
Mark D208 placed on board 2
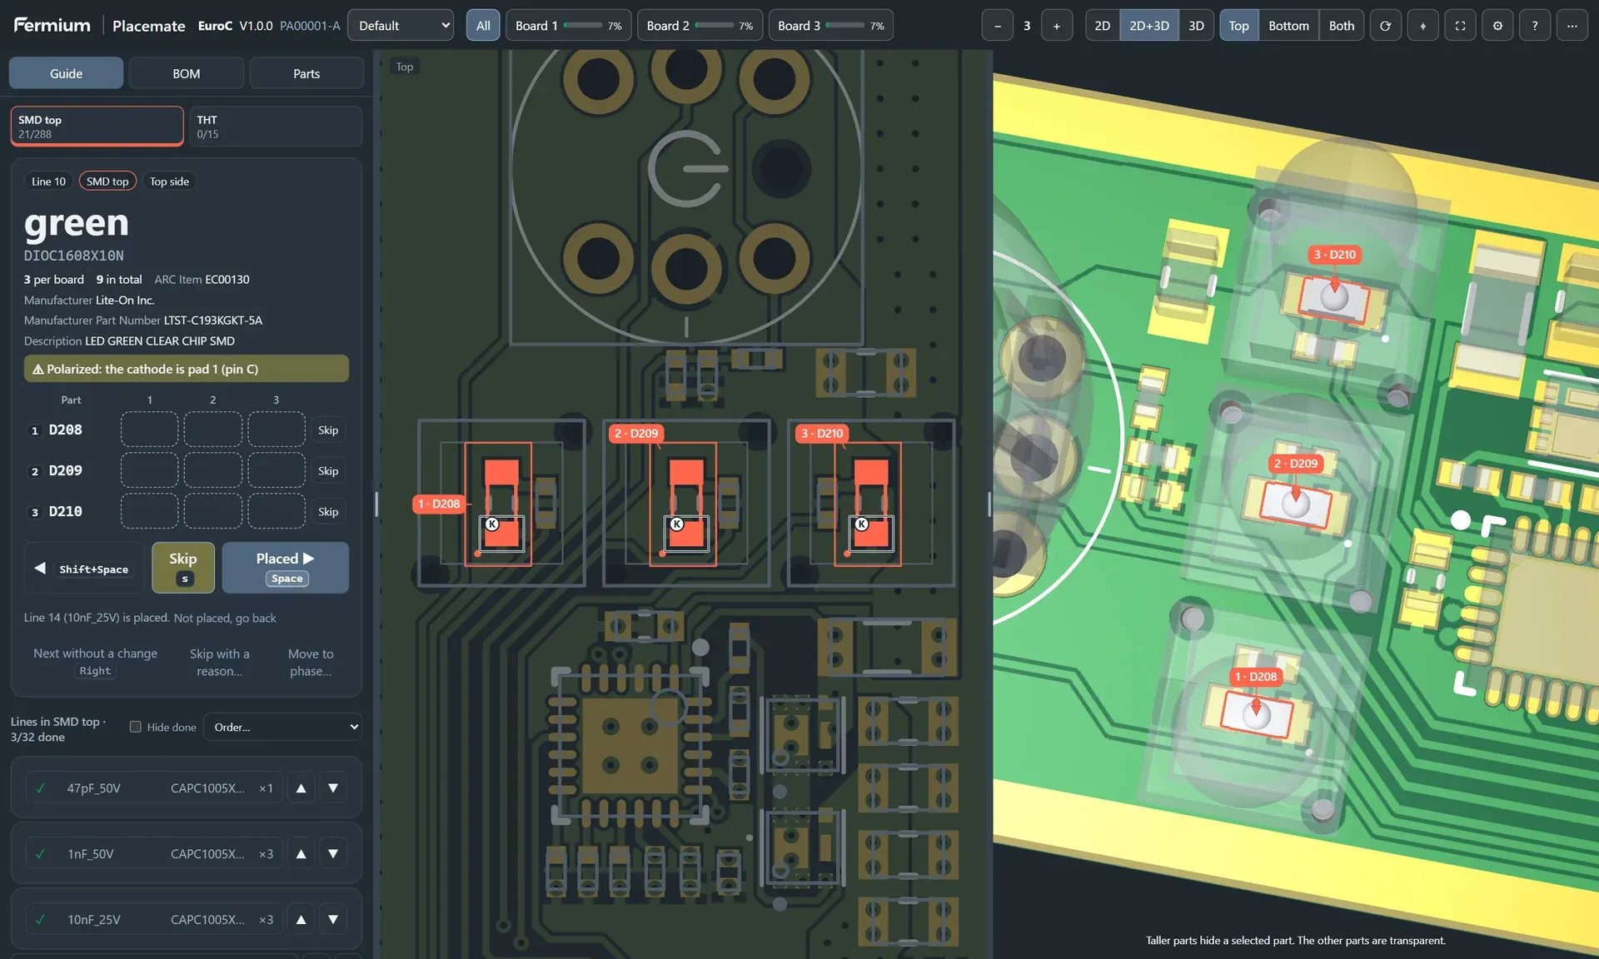[213, 430]
